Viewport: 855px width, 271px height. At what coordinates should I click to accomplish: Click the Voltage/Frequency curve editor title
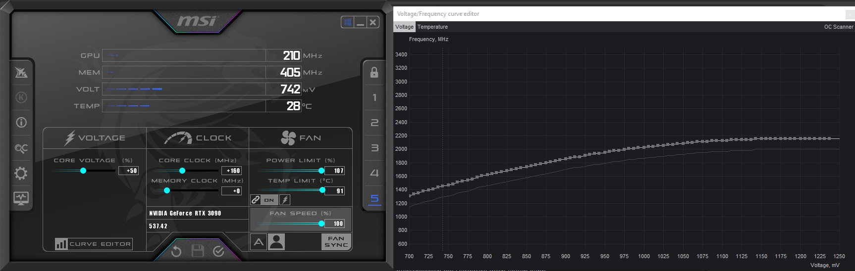coord(438,14)
